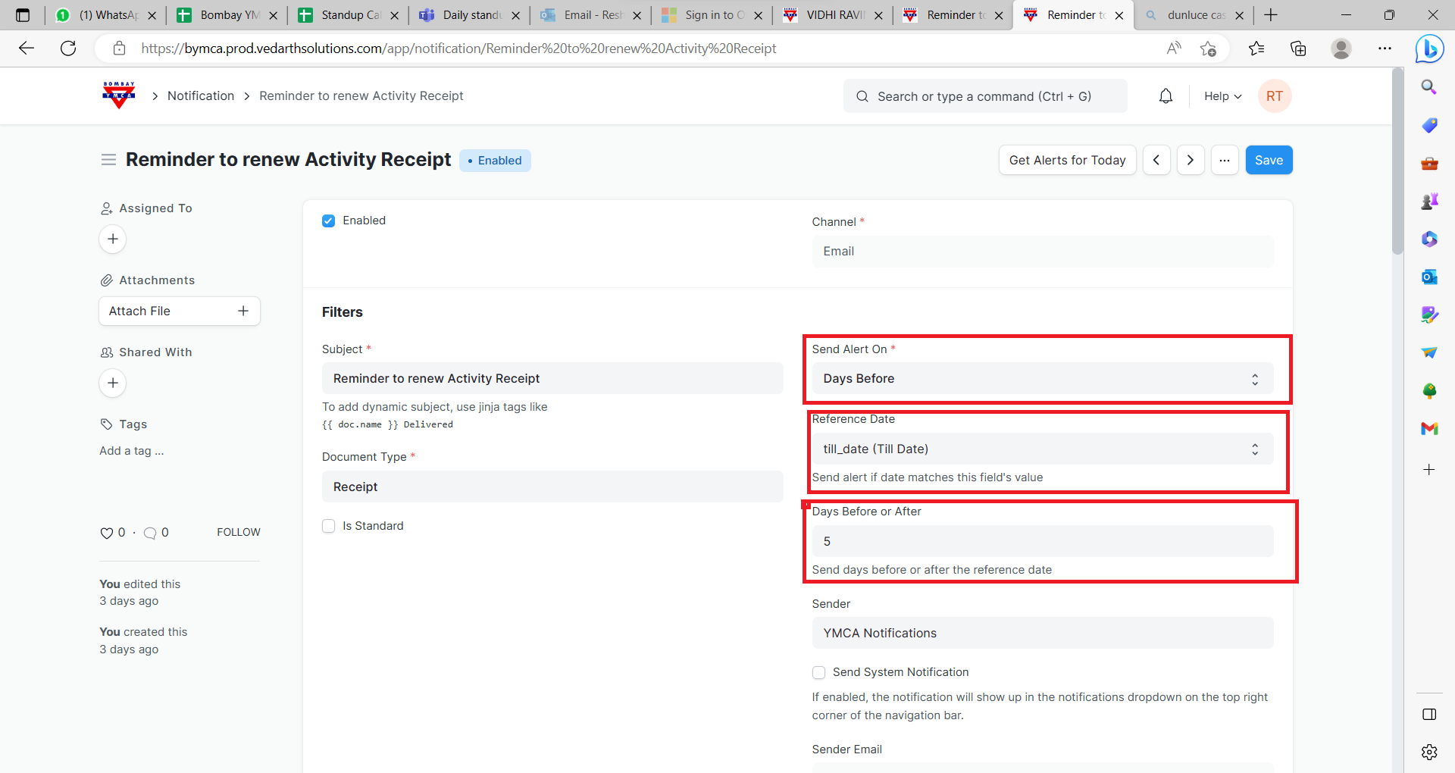The height and width of the screenshot is (773, 1455).
Task: Click the Bombay YMCA logo home icon
Action: pyautogui.click(x=119, y=95)
